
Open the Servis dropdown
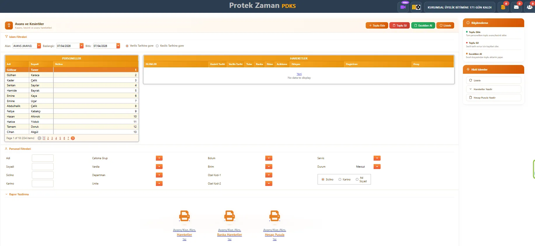click(x=377, y=158)
